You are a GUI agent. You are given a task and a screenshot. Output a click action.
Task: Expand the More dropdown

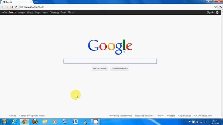(71, 12)
